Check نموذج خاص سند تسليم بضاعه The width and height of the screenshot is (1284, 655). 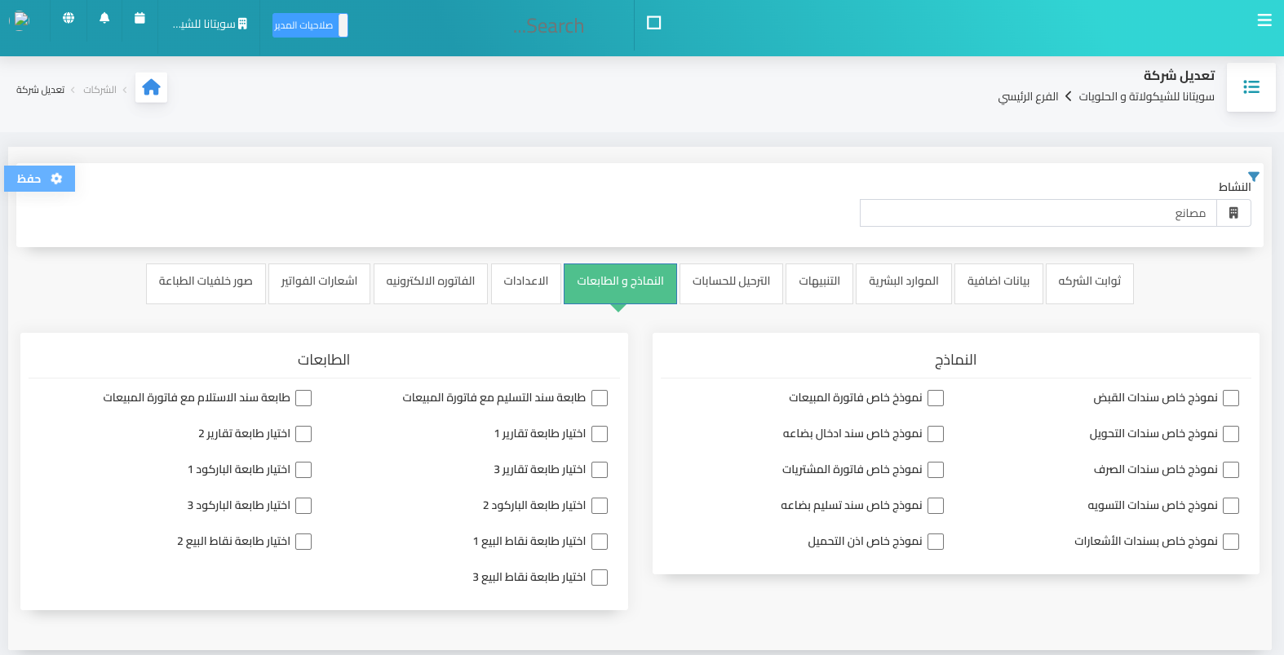point(936,506)
